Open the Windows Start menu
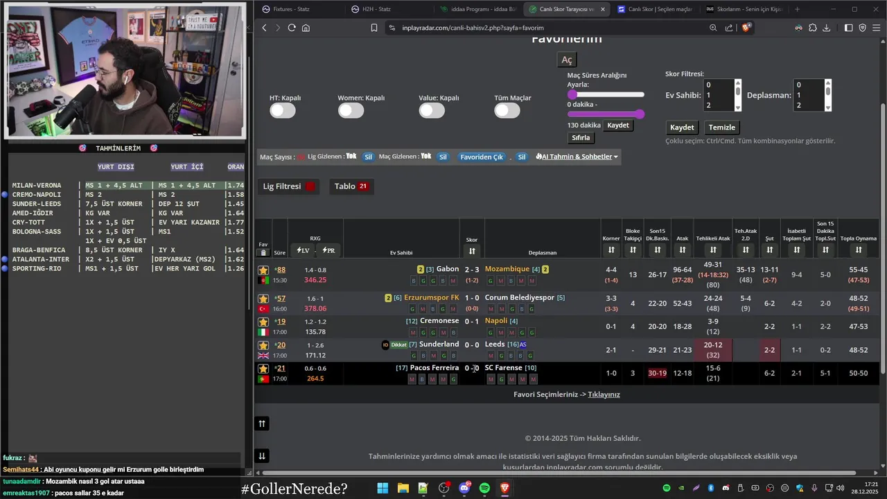 (383, 489)
